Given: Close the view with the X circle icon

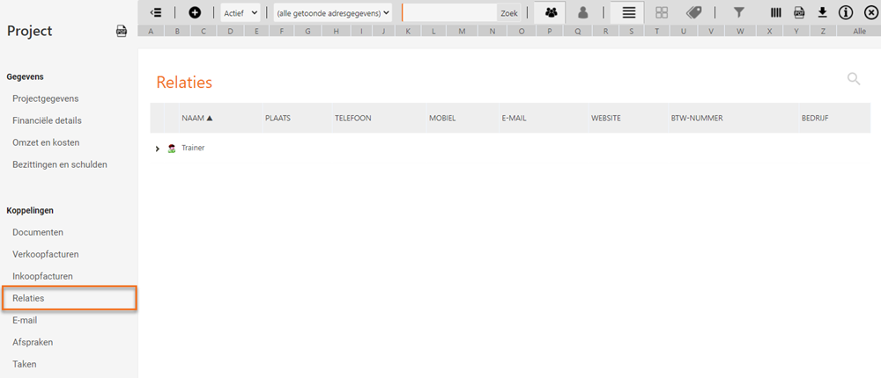Looking at the screenshot, I should (870, 12).
